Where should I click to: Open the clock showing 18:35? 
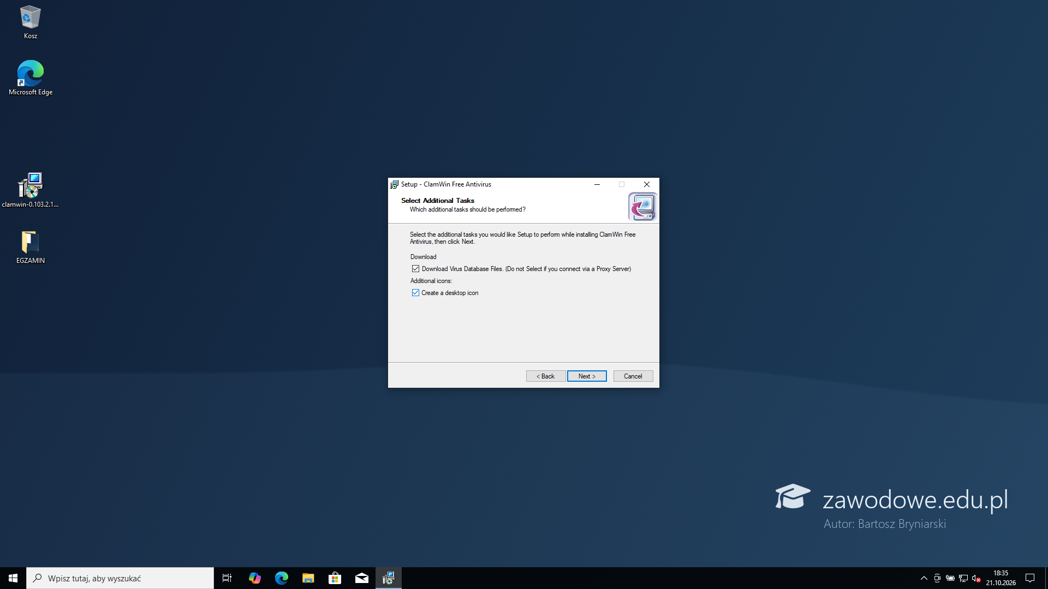1001,578
